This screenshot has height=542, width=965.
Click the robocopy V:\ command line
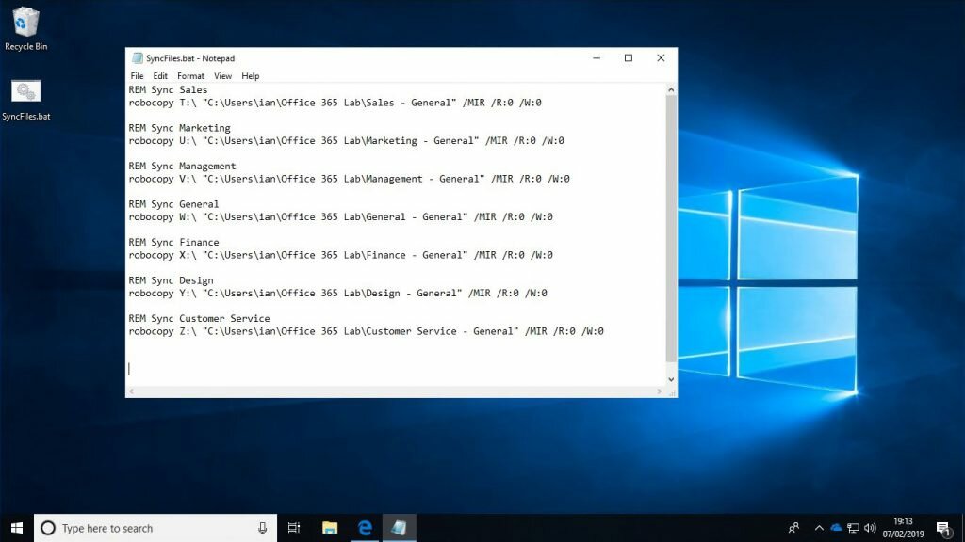tap(350, 179)
